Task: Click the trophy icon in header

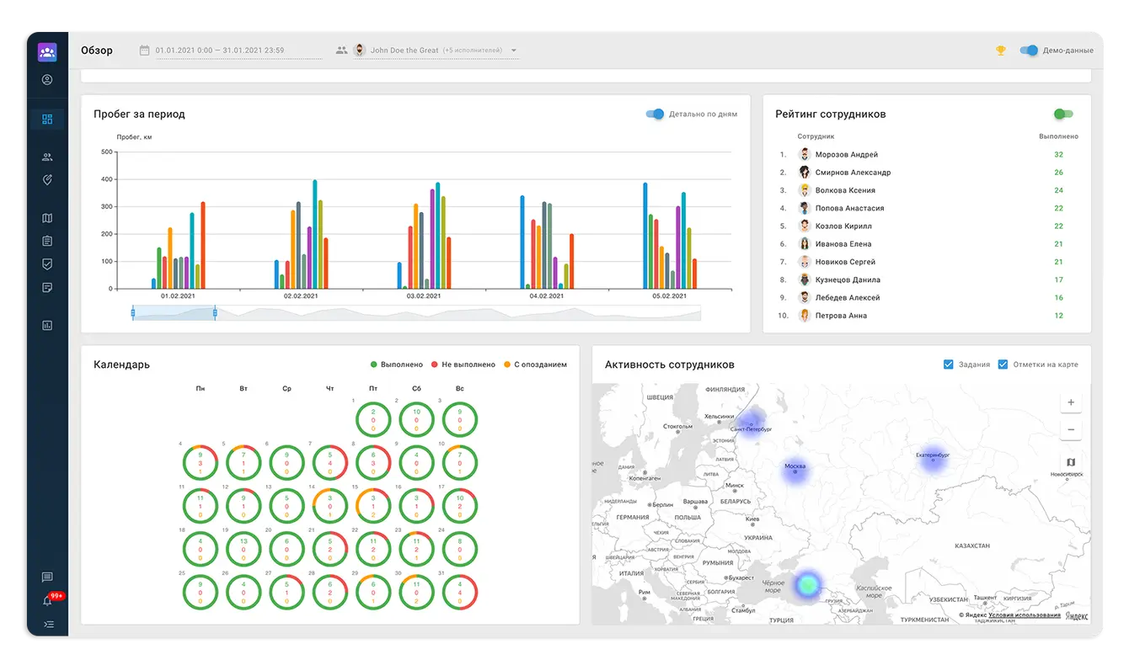Action: click(x=1001, y=51)
